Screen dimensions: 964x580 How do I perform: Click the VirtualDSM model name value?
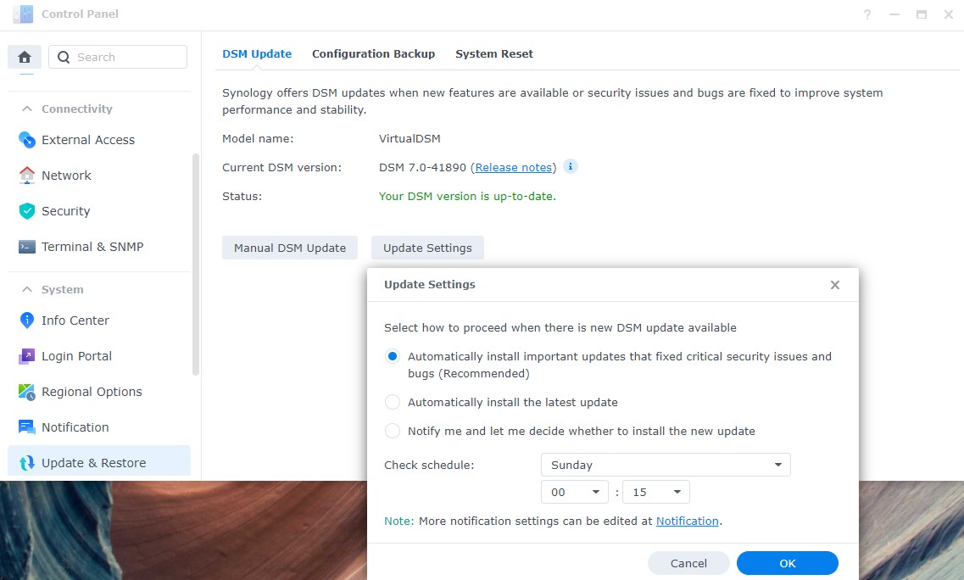[410, 138]
